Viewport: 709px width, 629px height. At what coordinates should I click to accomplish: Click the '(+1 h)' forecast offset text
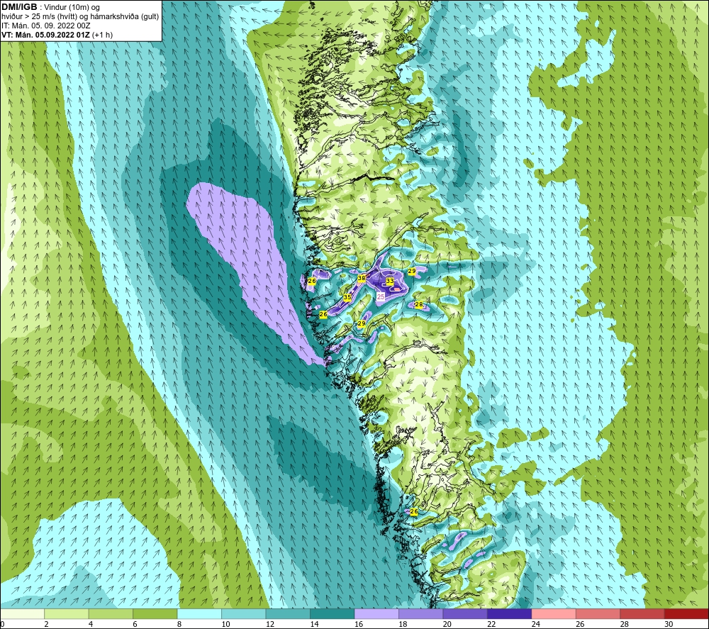coord(102,35)
